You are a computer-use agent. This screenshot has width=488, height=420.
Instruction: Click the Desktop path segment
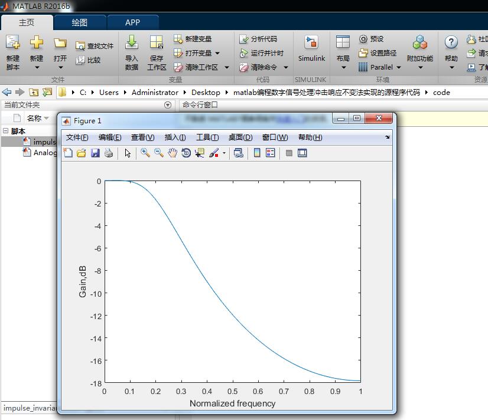(x=206, y=92)
